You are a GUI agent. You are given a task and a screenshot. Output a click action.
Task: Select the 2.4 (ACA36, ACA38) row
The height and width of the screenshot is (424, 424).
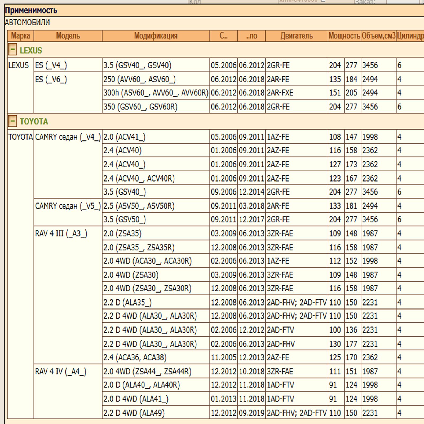pyautogui.click(x=135, y=357)
